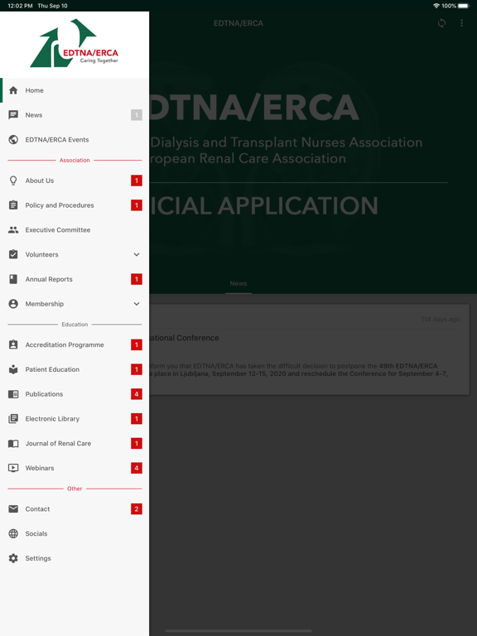
Task: Expand the Volunteers submenu chevron
Action: tap(137, 254)
